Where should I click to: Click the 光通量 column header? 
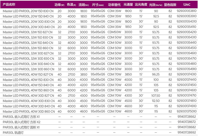pyautogui.click(x=128, y=5)
